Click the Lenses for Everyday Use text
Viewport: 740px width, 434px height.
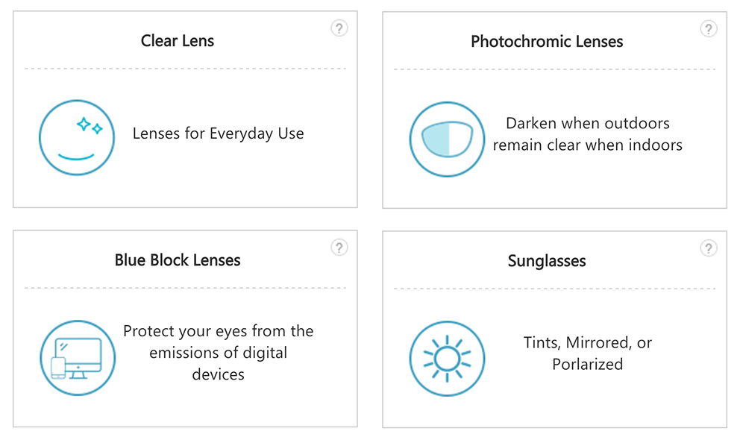(218, 133)
